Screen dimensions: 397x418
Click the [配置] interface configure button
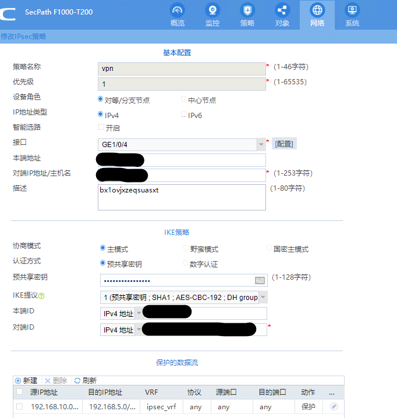[284, 144]
